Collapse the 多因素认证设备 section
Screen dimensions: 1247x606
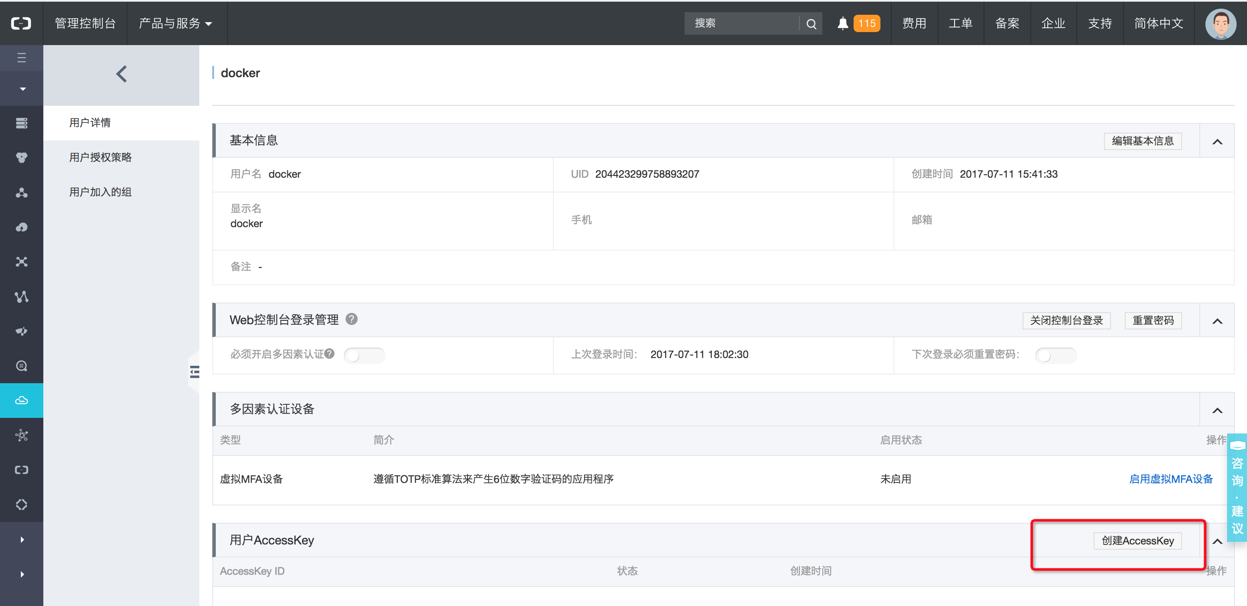click(x=1217, y=411)
